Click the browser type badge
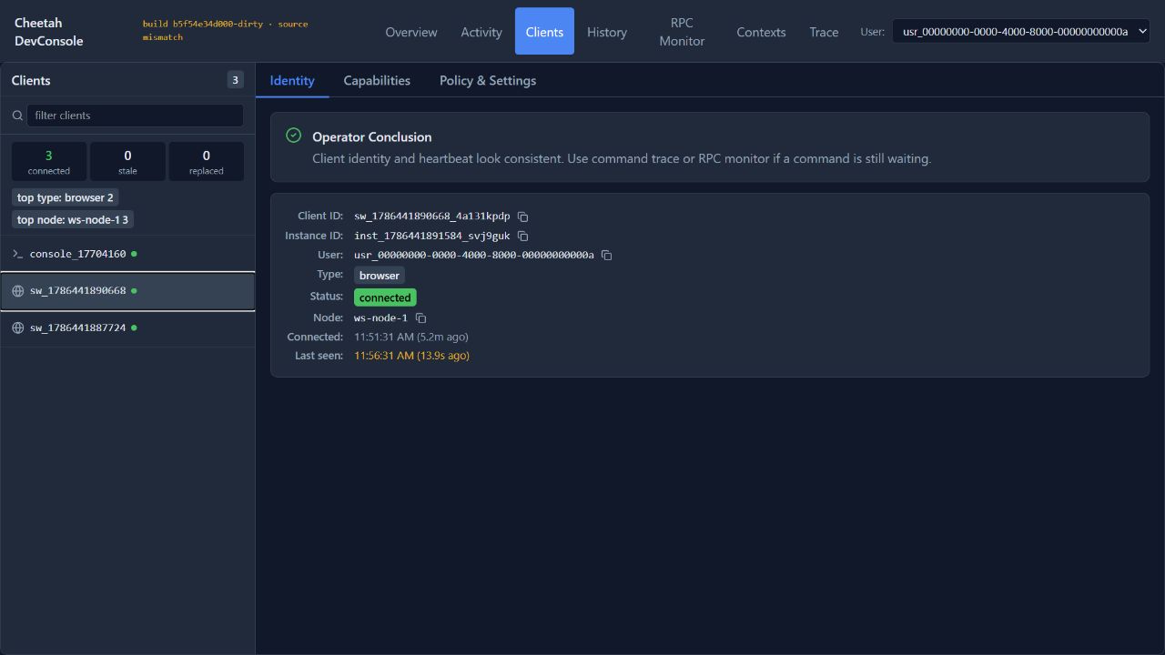Image resolution: width=1165 pixels, height=655 pixels. [x=380, y=276]
